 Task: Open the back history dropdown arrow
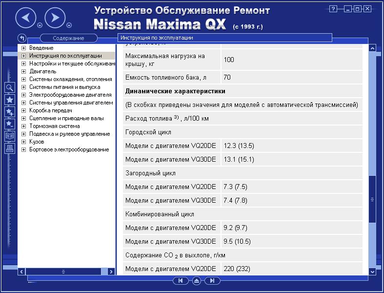(40, 25)
